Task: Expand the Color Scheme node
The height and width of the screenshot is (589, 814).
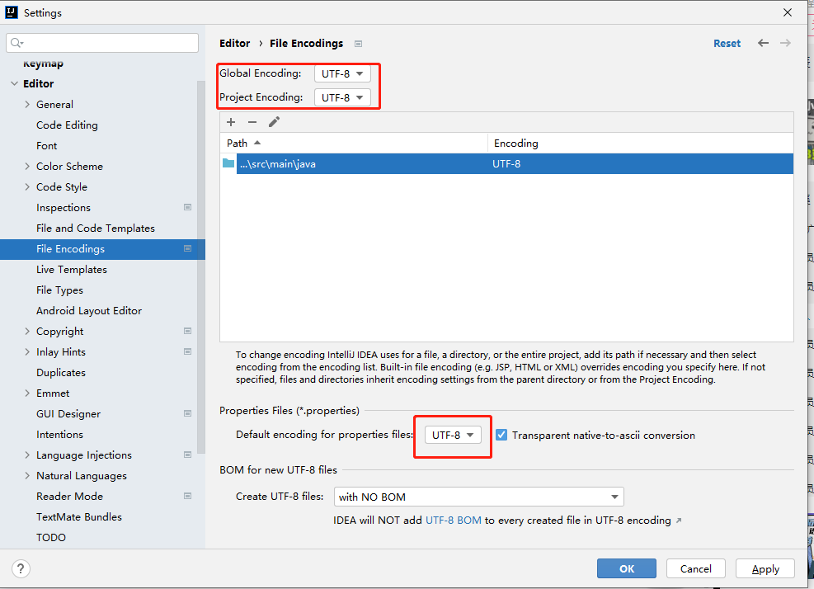Action: (x=27, y=166)
